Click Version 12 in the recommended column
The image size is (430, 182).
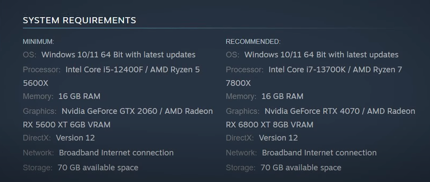pos(278,138)
